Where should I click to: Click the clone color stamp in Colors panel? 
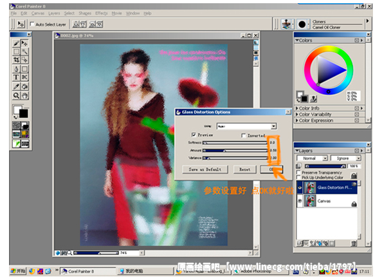(x=314, y=99)
